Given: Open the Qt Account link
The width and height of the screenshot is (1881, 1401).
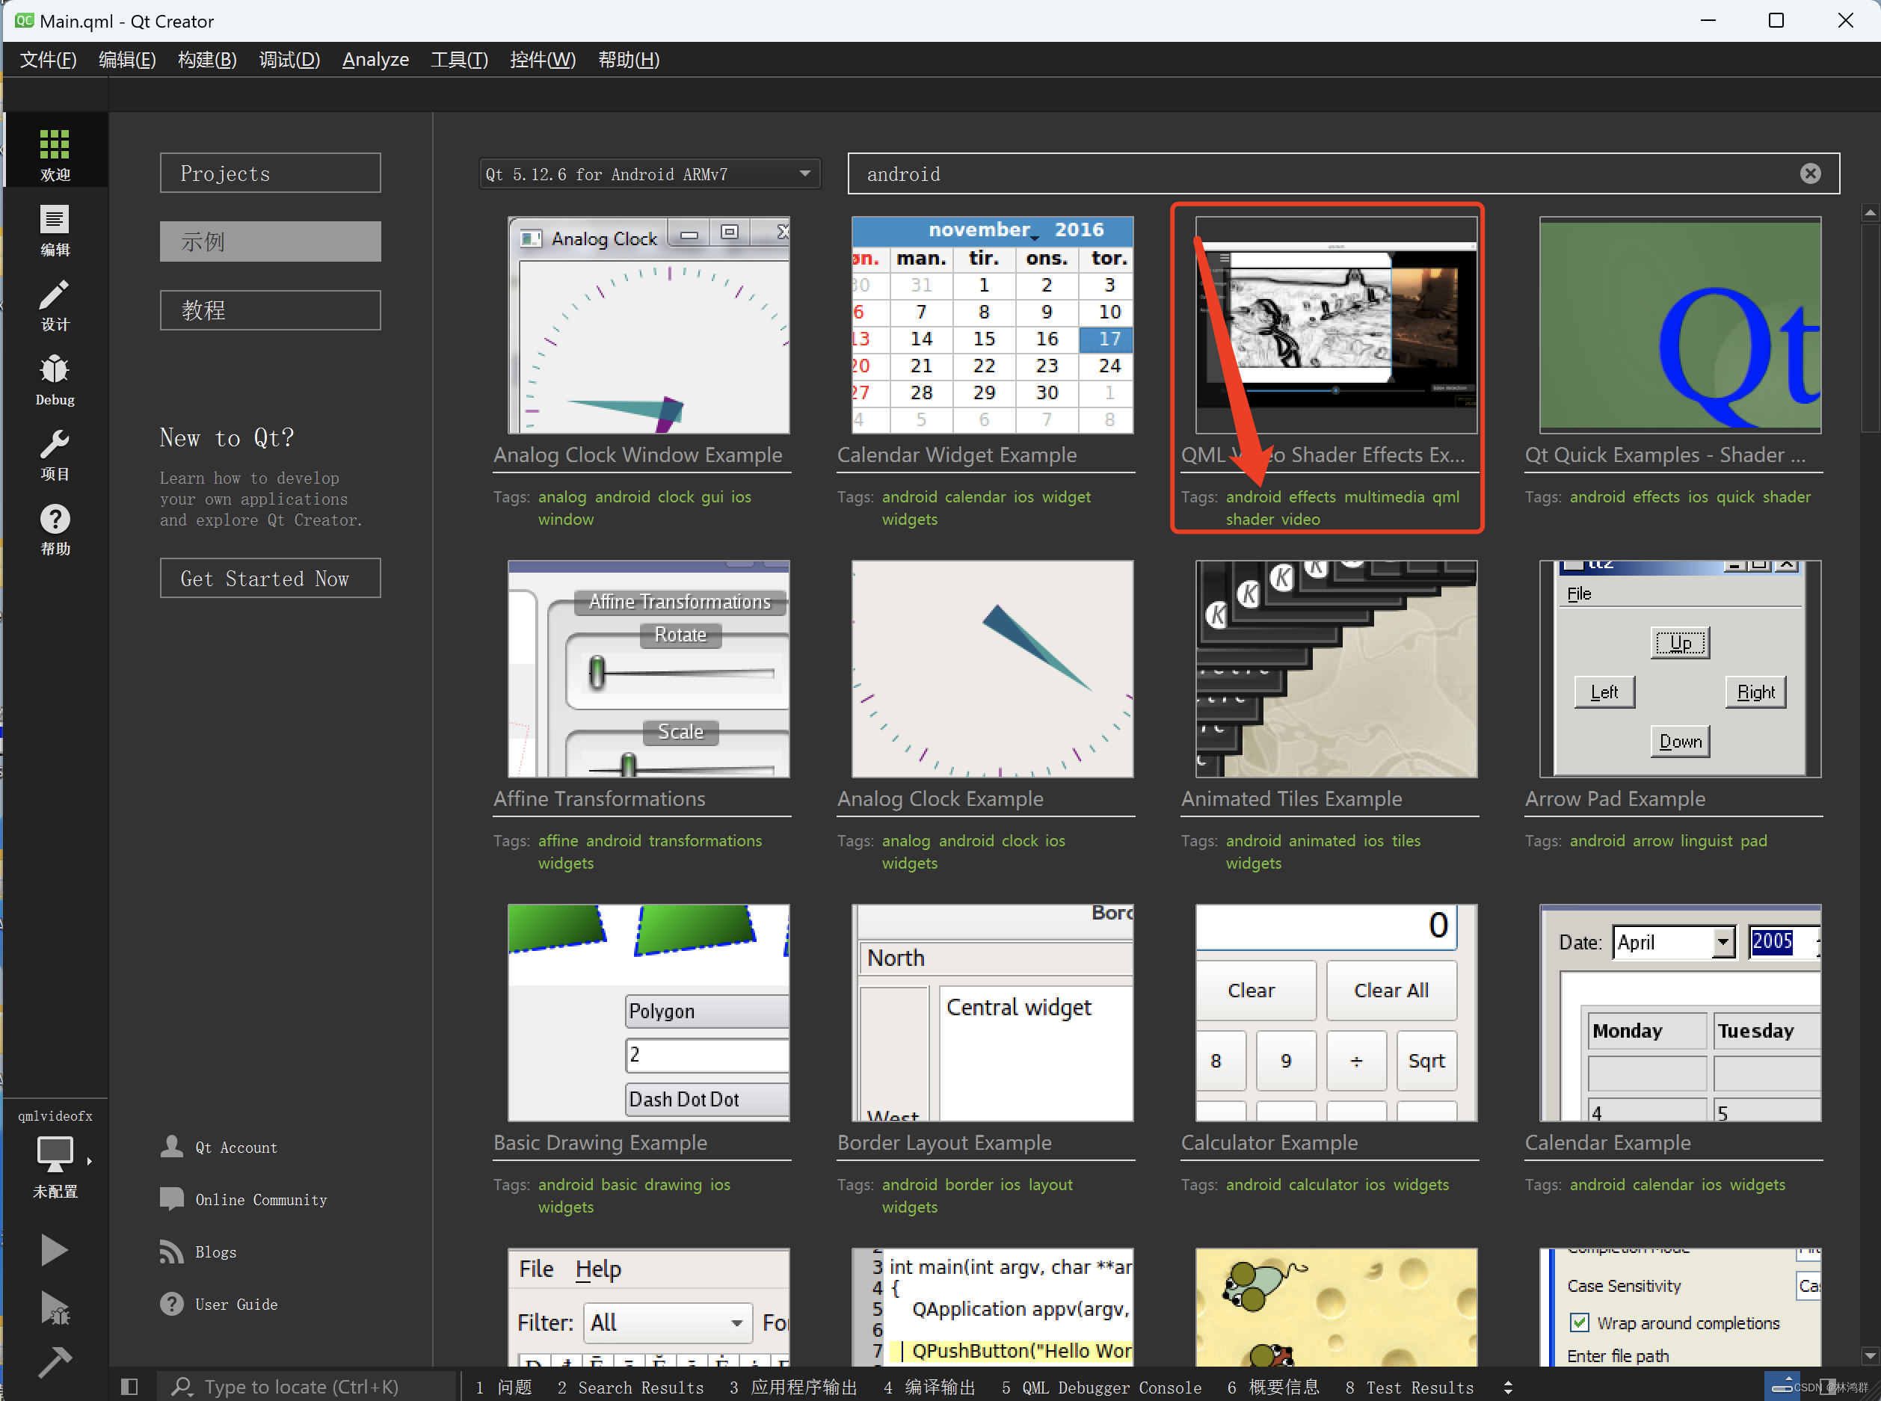Looking at the screenshot, I should click(235, 1148).
